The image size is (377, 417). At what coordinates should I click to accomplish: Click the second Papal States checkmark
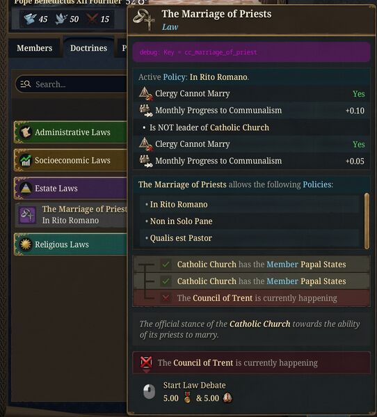pos(166,281)
